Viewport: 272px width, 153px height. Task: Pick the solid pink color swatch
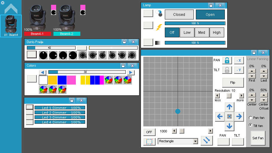(71, 80)
